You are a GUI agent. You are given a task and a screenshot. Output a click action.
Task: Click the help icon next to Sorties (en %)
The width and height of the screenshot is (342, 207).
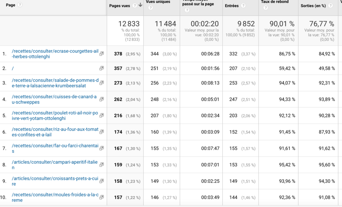tap(330, 6)
